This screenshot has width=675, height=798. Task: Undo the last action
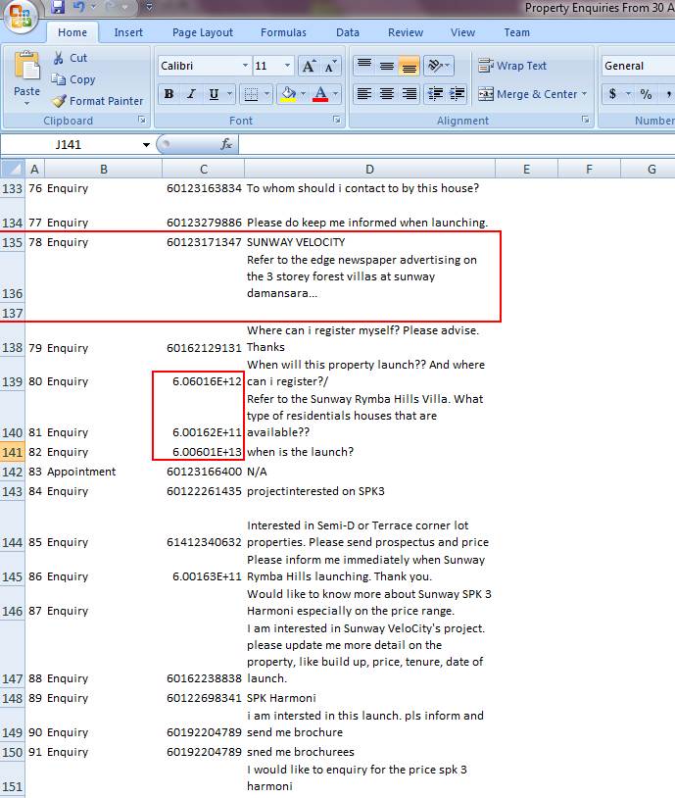[x=79, y=7]
